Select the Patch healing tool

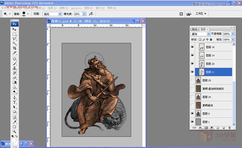14,59
